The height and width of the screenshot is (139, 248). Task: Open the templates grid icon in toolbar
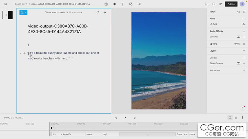coord(139,4)
